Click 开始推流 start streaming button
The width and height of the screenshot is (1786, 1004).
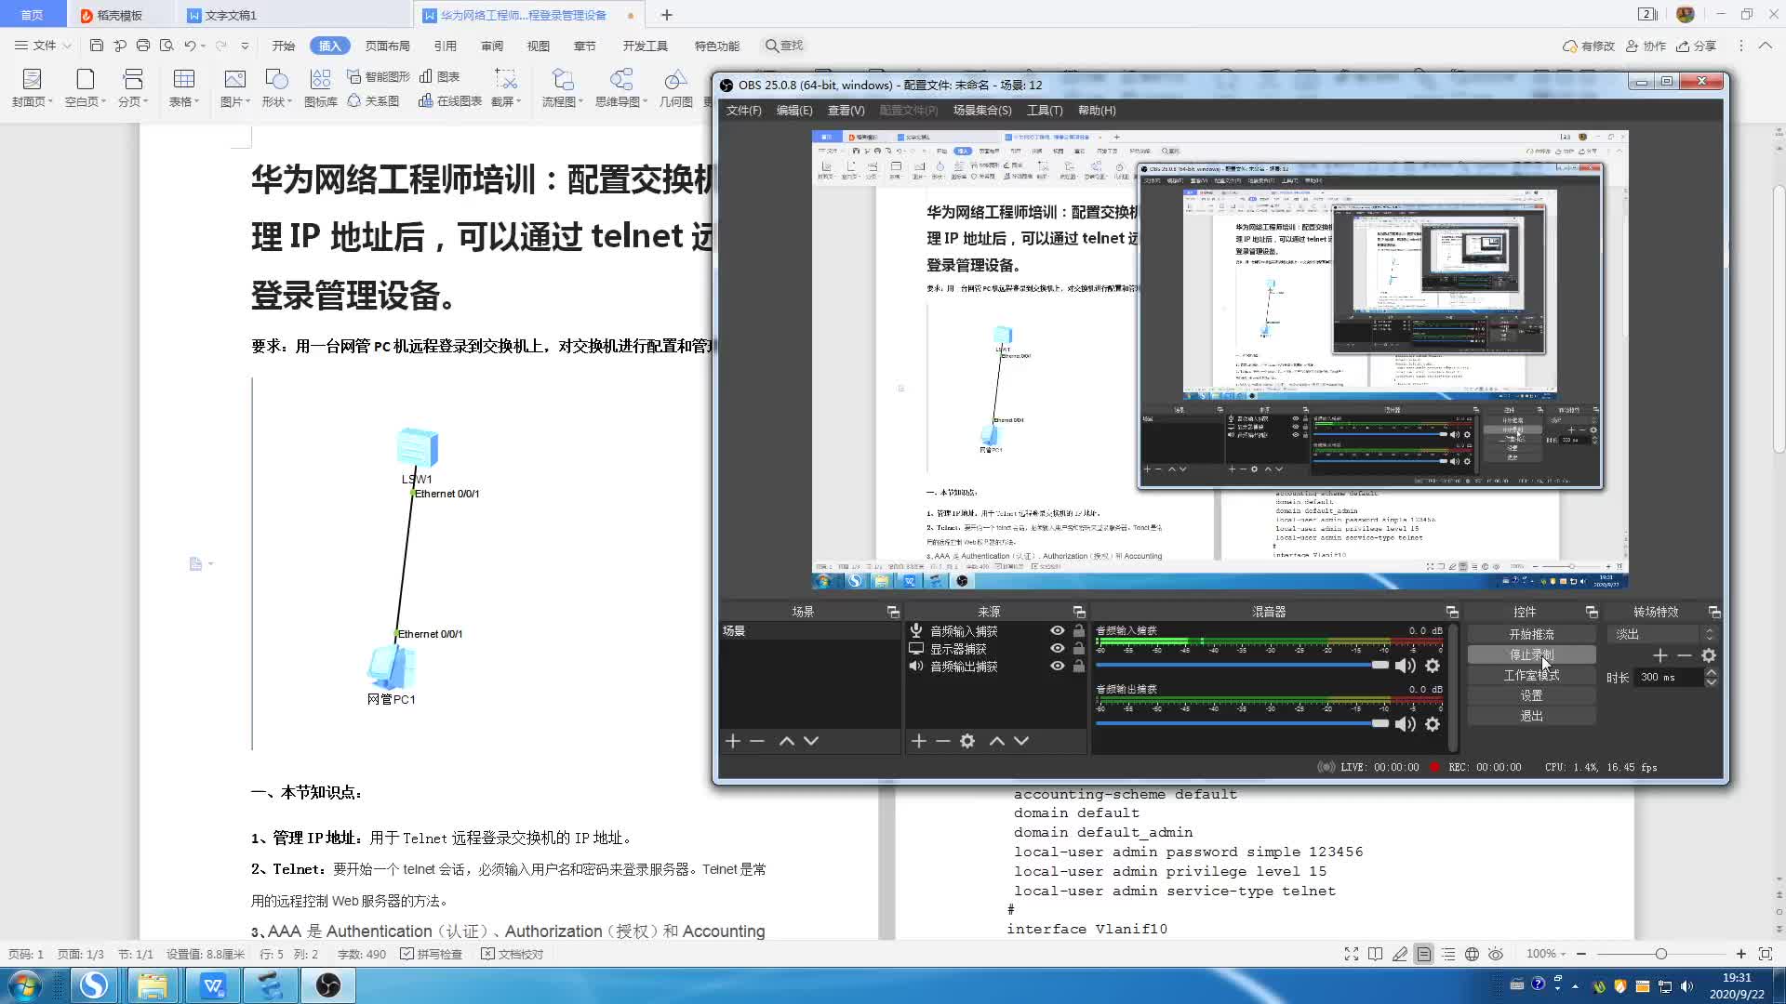point(1531,634)
